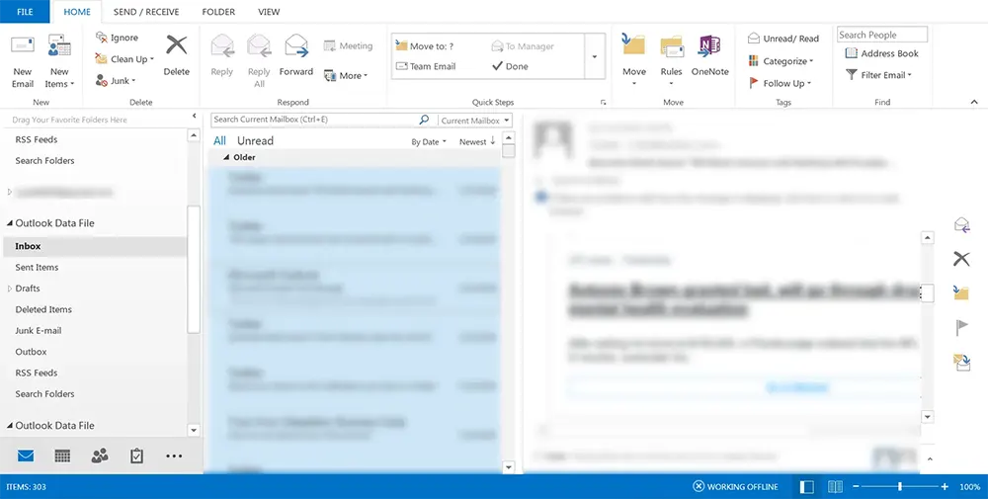Open Tasks view in navigation bar
Screen dimensions: 988x499
tap(136, 456)
